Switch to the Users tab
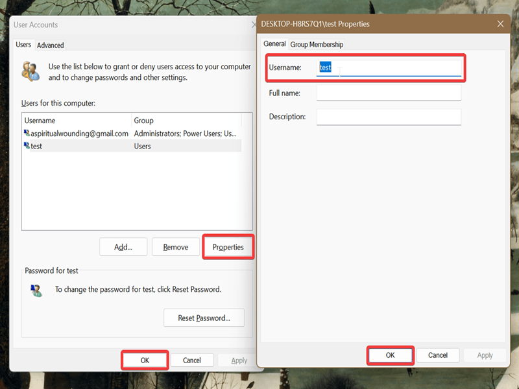 (x=23, y=45)
